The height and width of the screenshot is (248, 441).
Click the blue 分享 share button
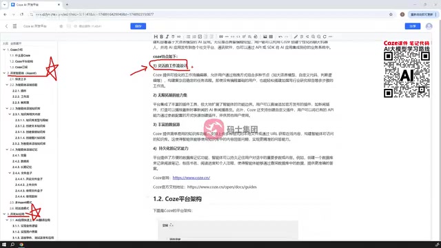(x=413, y=26)
